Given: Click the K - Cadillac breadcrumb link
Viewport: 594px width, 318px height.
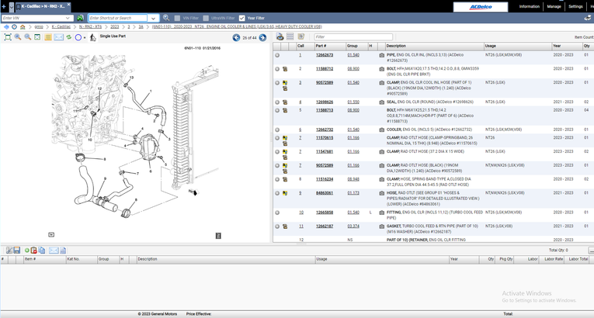Looking at the screenshot, I should [x=61, y=26].
